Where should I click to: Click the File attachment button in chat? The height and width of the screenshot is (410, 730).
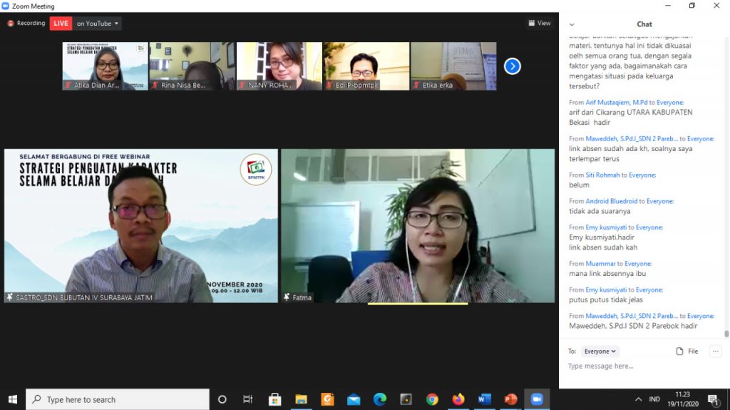tap(687, 352)
